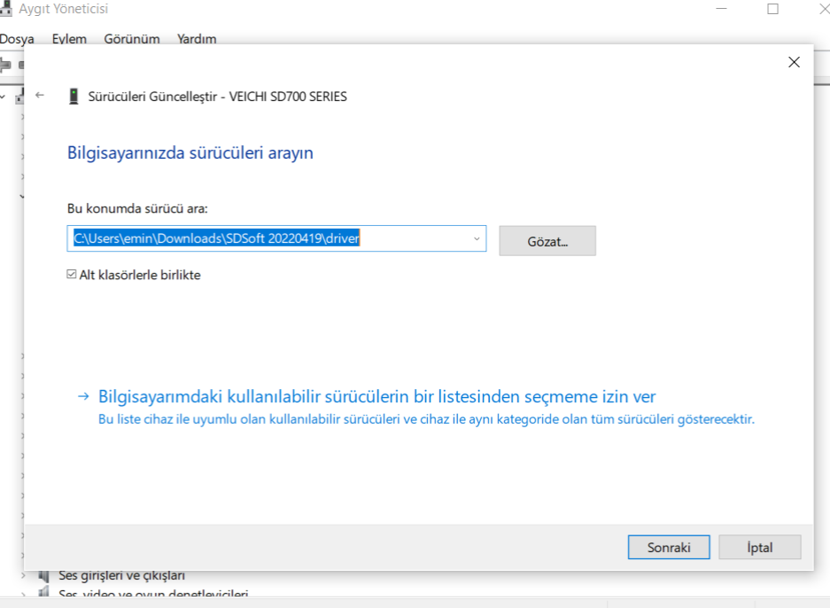Click the back arrow in the driver wizard
830x608 pixels.
[x=40, y=96]
